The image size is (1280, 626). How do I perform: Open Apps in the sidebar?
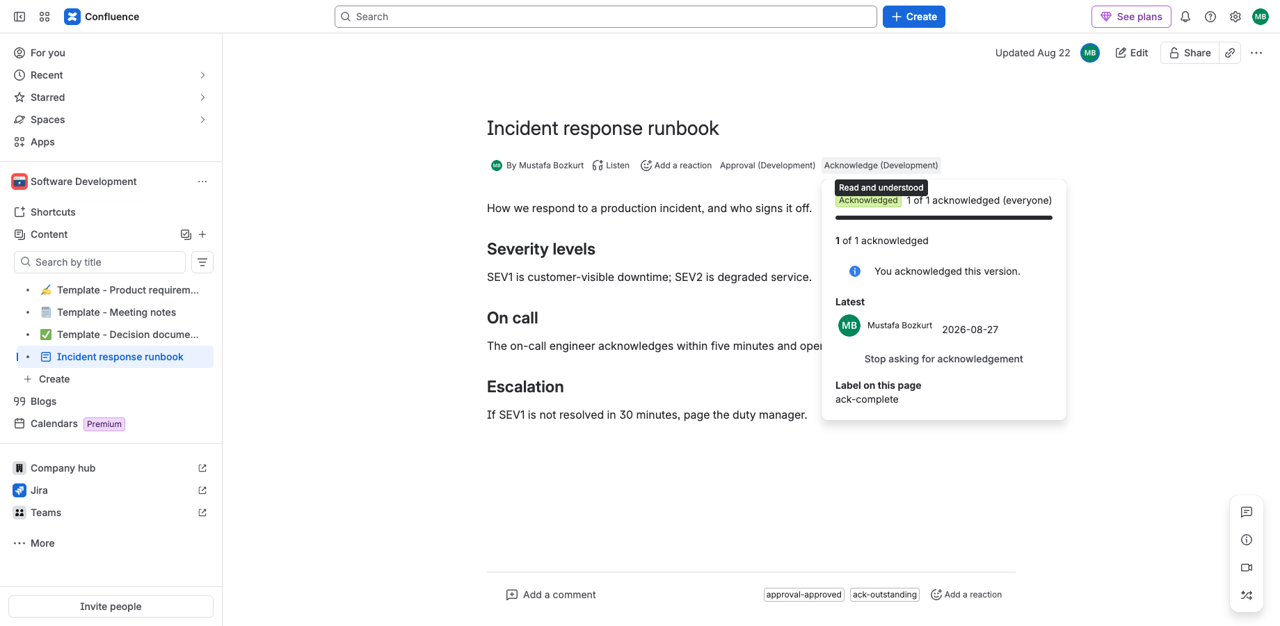pyautogui.click(x=111, y=142)
